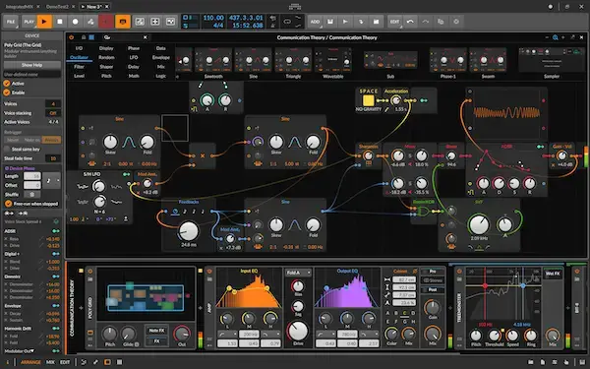The image size is (590, 369).
Task: Click the transport Record circle button
Action: point(76,22)
